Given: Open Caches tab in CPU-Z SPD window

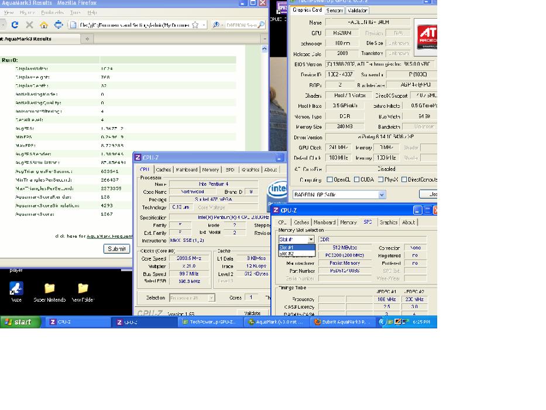Looking at the screenshot, I should [x=301, y=222].
